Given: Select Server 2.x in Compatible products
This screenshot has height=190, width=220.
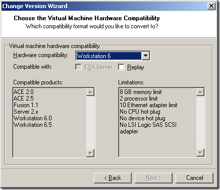Looking at the screenshot, I should pyautogui.click(x=26, y=112).
